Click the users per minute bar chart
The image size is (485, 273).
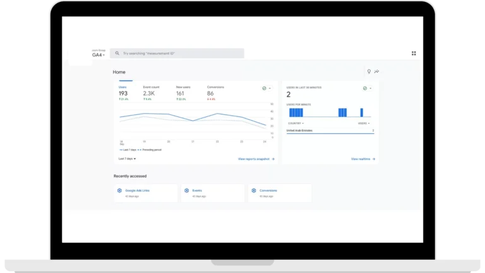[329, 112]
